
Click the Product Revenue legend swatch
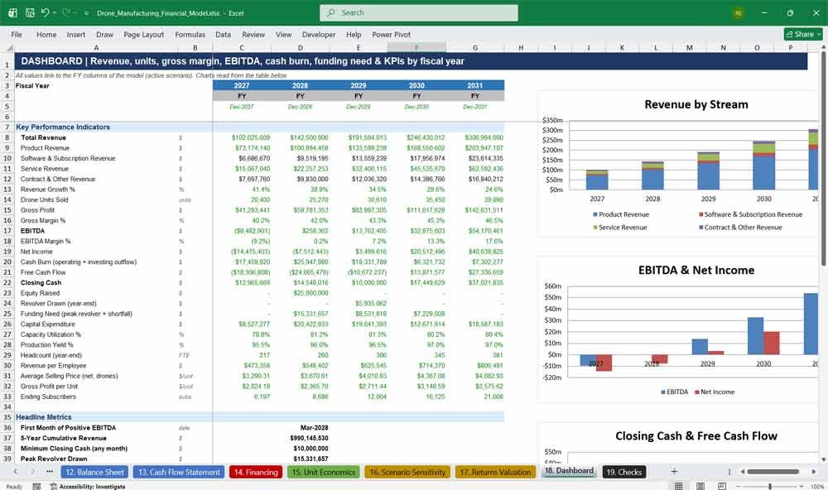coord(595,214)
